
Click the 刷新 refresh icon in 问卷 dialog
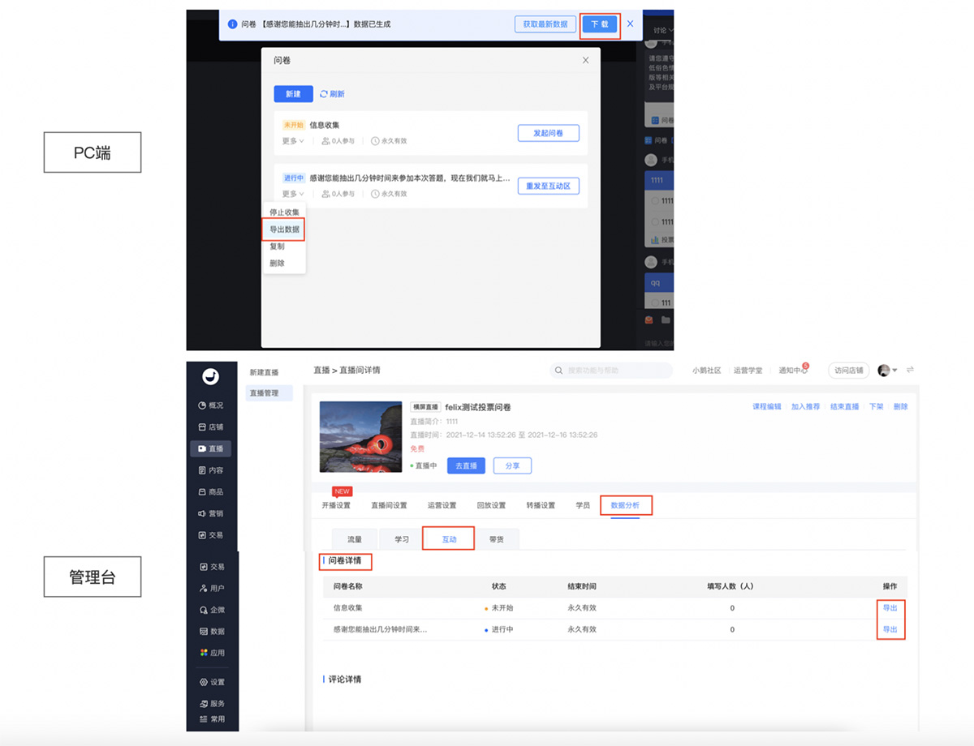click(x=324, y=94)
